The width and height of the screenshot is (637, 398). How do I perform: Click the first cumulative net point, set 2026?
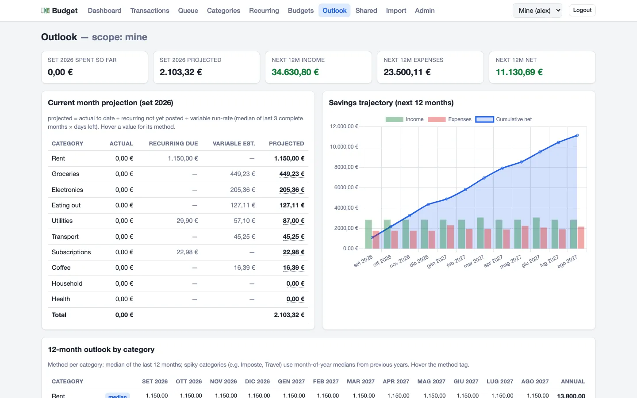coord(372,238)
